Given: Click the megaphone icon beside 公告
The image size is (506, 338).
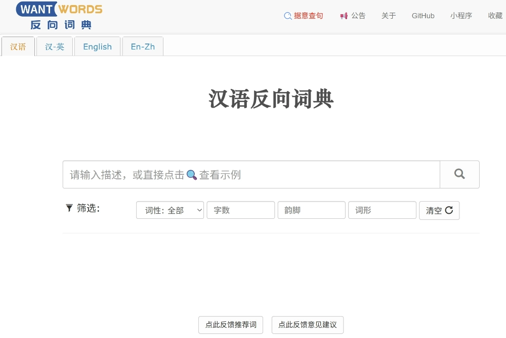Looking at the screenshot, I should coord(344,16).
